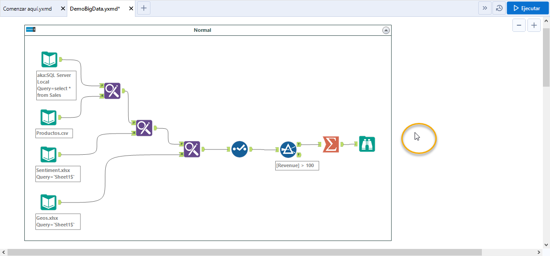Select the third Join tool before the Unique tool
This screenshot has height=256, width=550.
click(191, 149)
